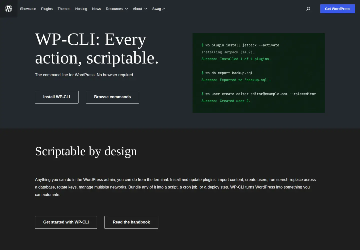Click Get started with WP-CLI button
Viewport: 360px width, 250px height.
pyautogui.click(x=66, y=222)
